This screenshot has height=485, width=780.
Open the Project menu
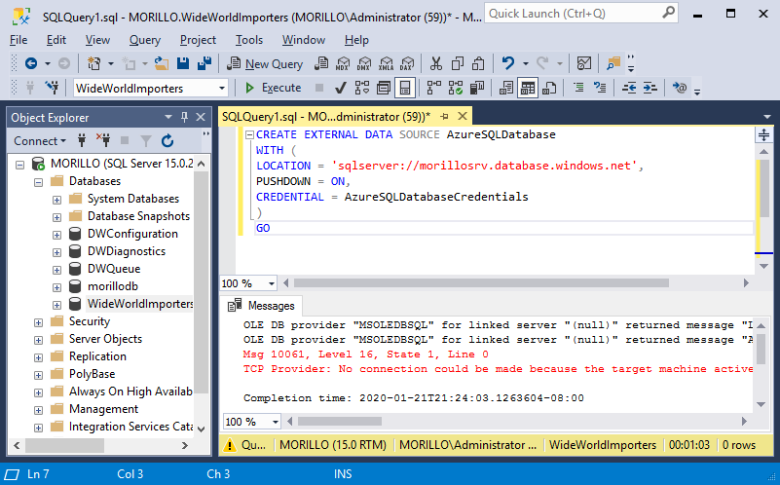click(x=198, y=40)
